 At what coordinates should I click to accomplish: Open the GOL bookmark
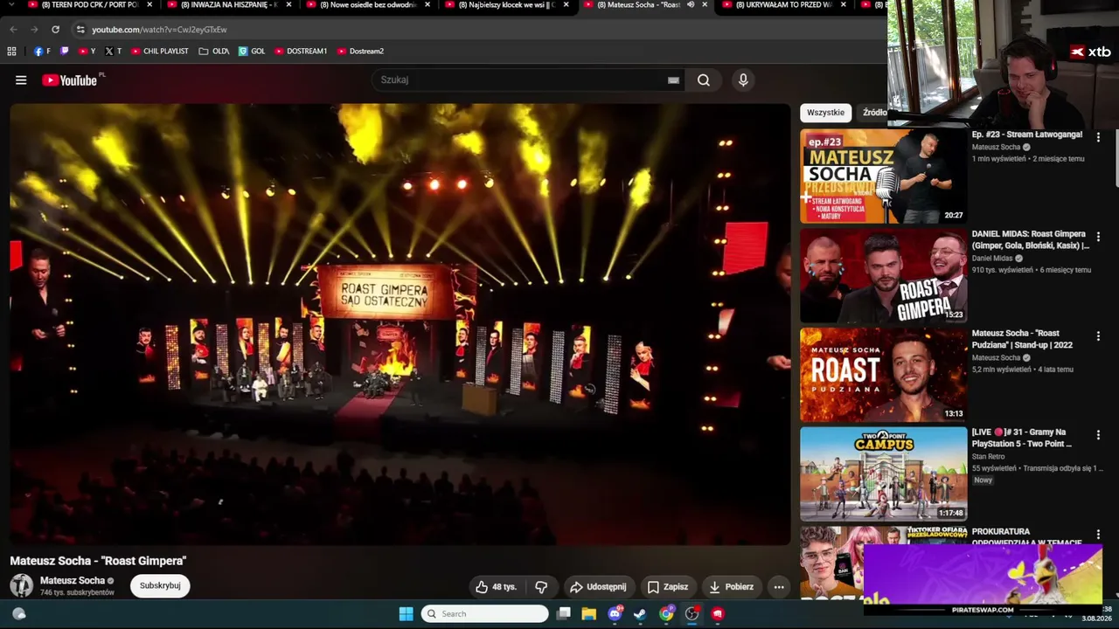[x=252, y=52]
